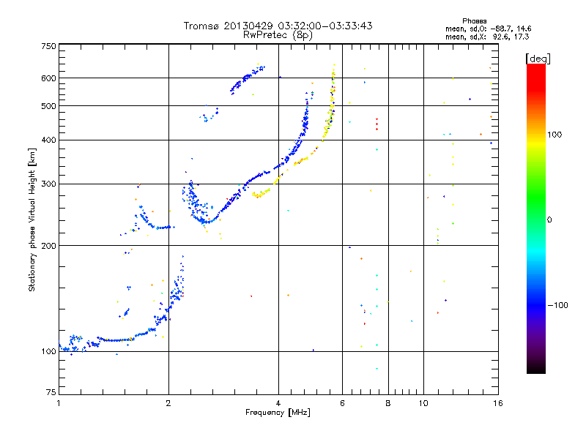Click the y-axis tick label '500'

[49, 106]
